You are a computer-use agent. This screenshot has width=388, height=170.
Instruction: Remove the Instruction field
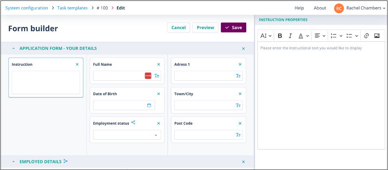77,64
